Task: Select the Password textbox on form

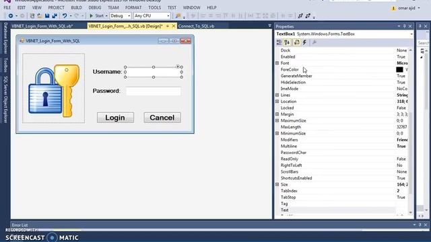Action: pyautogui.click(x=154, y=91)
